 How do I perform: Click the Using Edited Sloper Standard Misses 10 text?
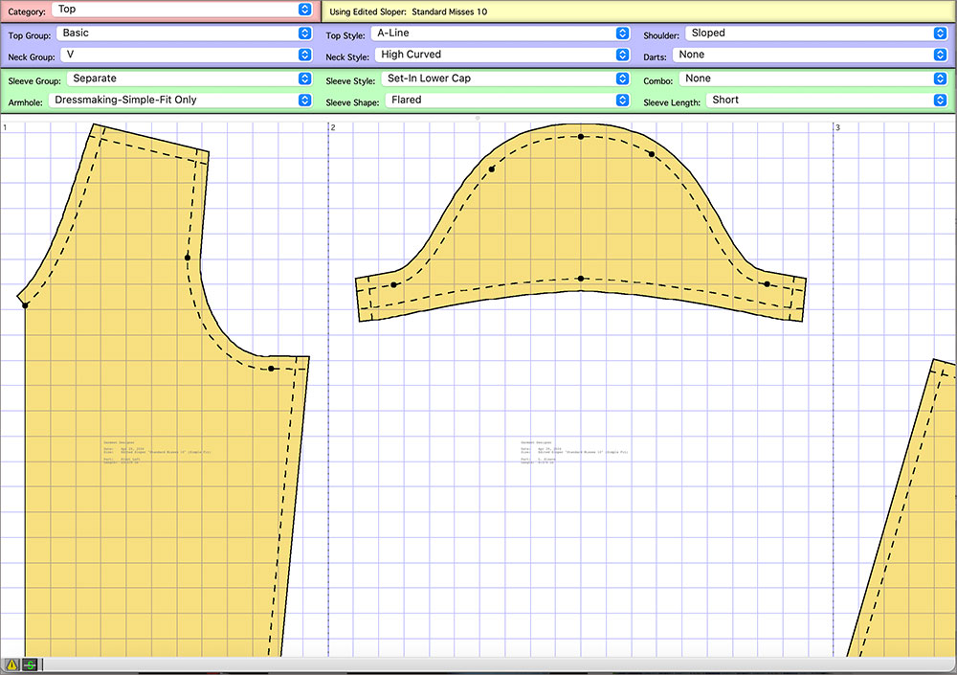(x=408, y=11)
